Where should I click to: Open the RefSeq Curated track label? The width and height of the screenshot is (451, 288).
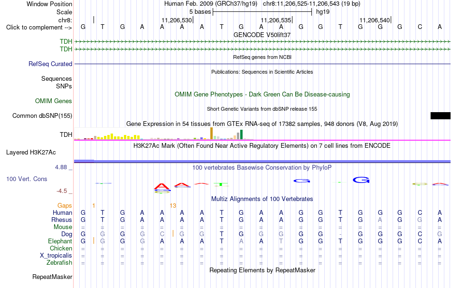tap(50, 64)
